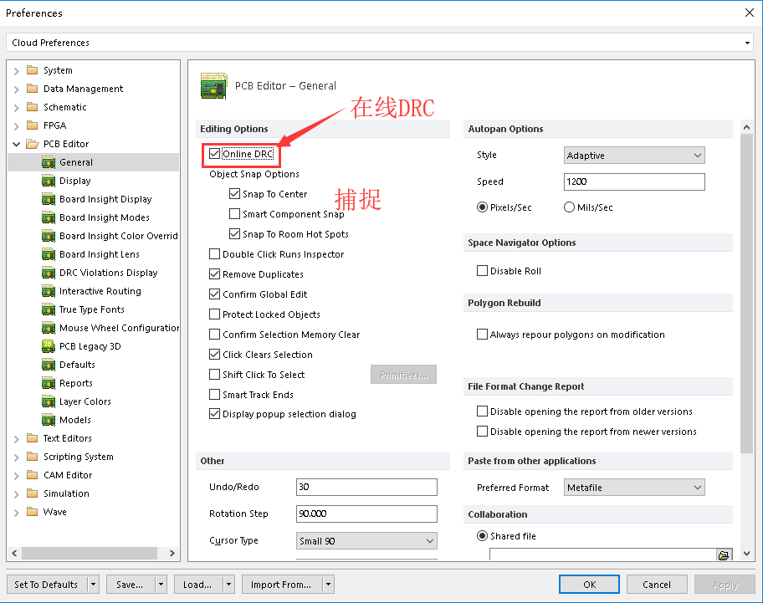The width and height of the screenshot is (763, 603).
Task: Click the System folder icon
Action: pos(32,70)
